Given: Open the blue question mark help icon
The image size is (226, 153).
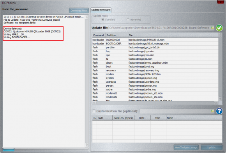Looking at the screenshot, I should tap(219, 111).
